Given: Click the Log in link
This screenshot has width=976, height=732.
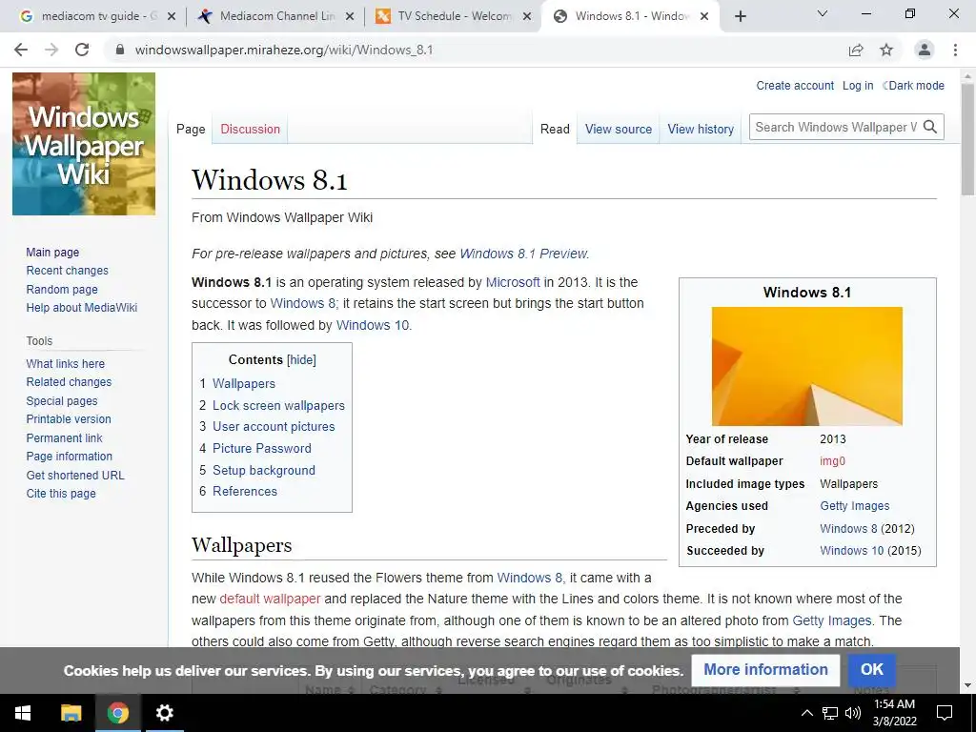Looking at the screenshot, I should click(858, 85).
